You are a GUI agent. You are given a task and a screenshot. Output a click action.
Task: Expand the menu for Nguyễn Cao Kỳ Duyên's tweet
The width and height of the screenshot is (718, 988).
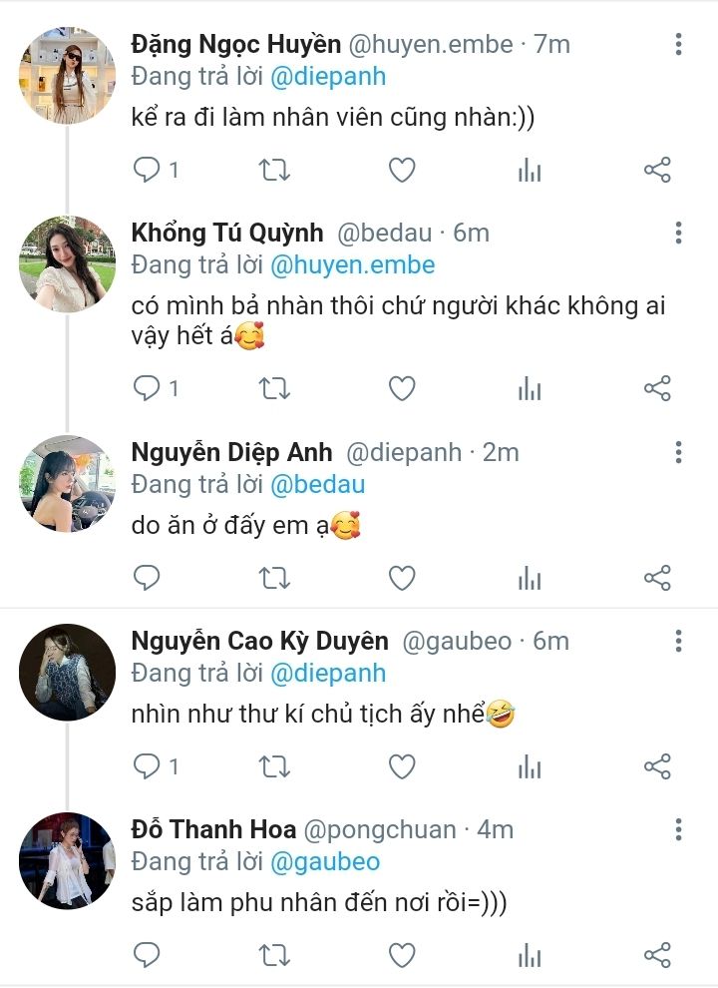[x=678, y=641]
